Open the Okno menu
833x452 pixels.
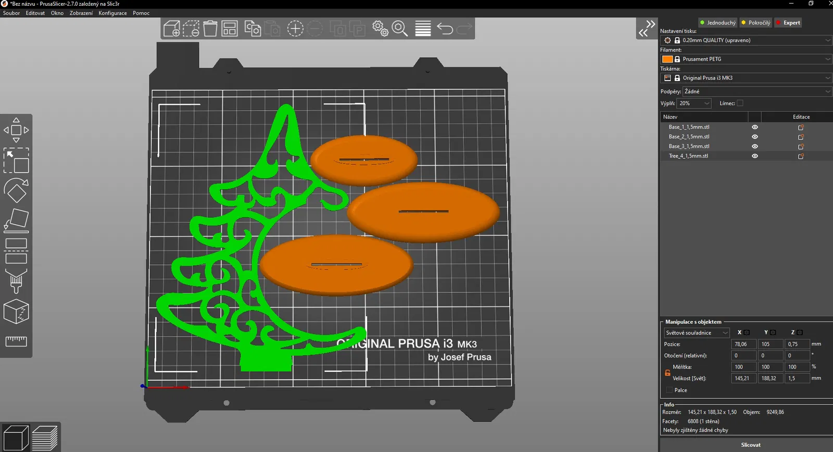[x=57, y=13]
